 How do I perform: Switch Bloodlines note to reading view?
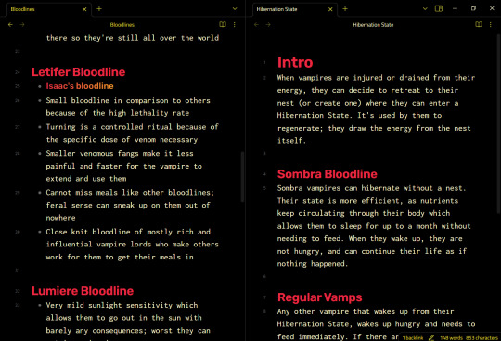(x=223, y=24)
